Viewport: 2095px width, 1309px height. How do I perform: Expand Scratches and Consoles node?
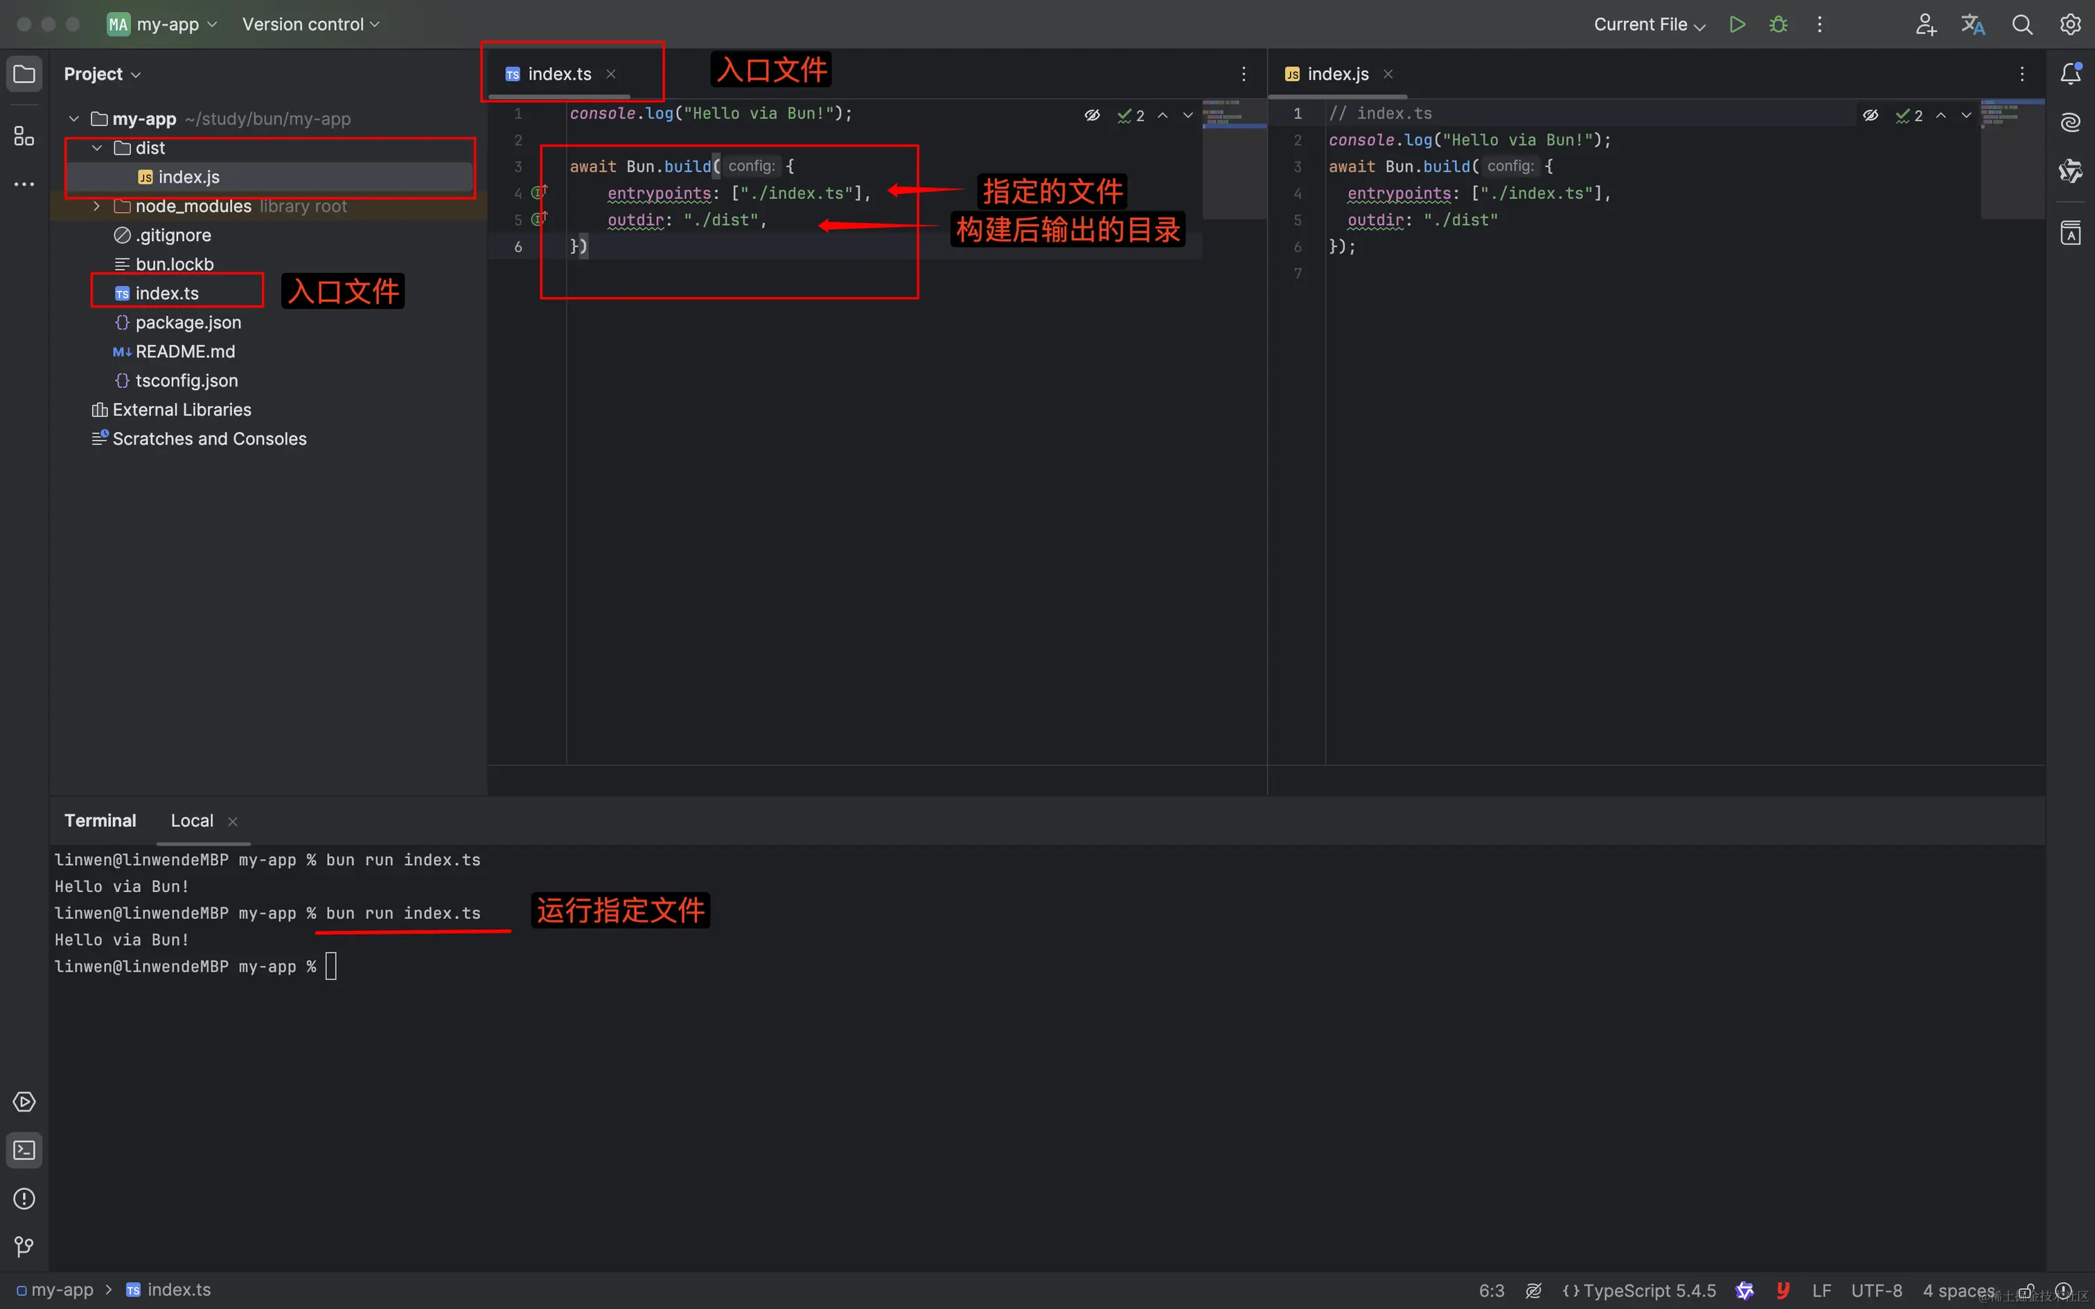click(x=199, y=439)
